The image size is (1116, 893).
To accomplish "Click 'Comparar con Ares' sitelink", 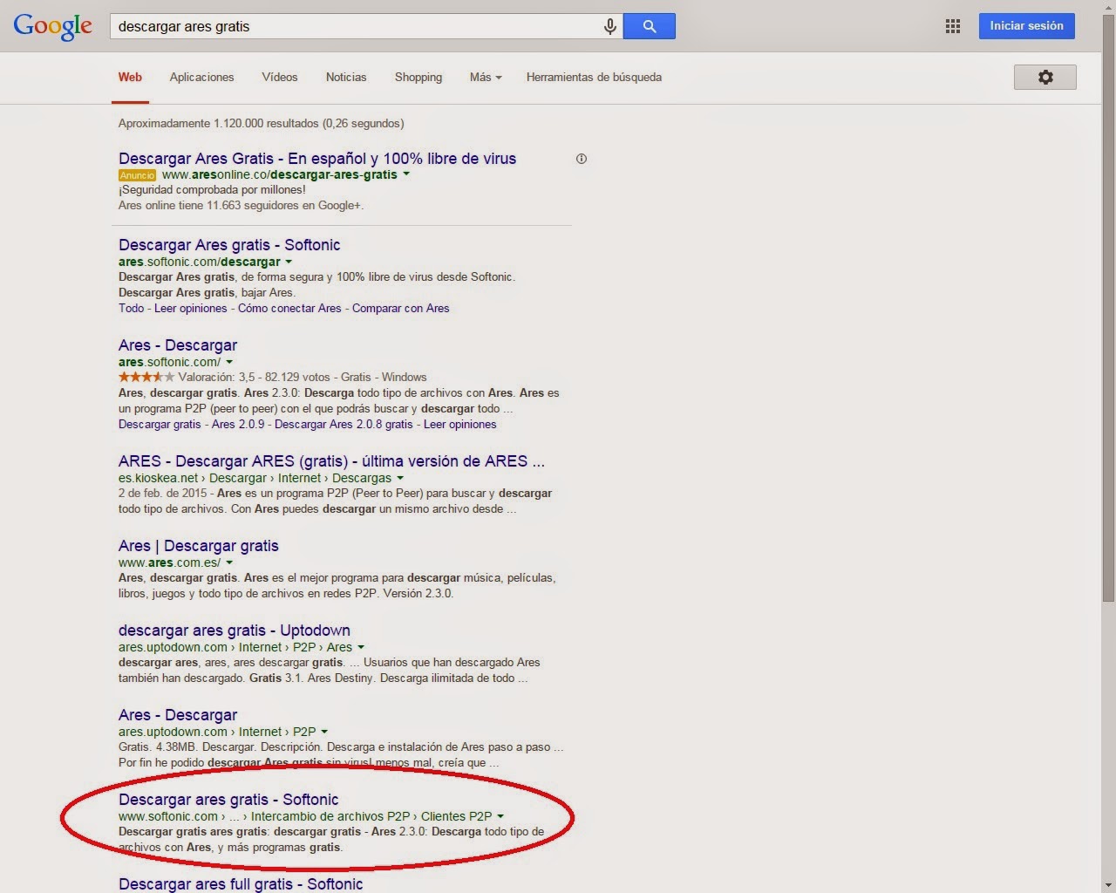I will click(x=401, y=309).
